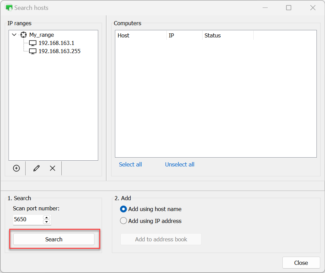
Task: Sort computers by IP column header
Action: tap(184, 35)
